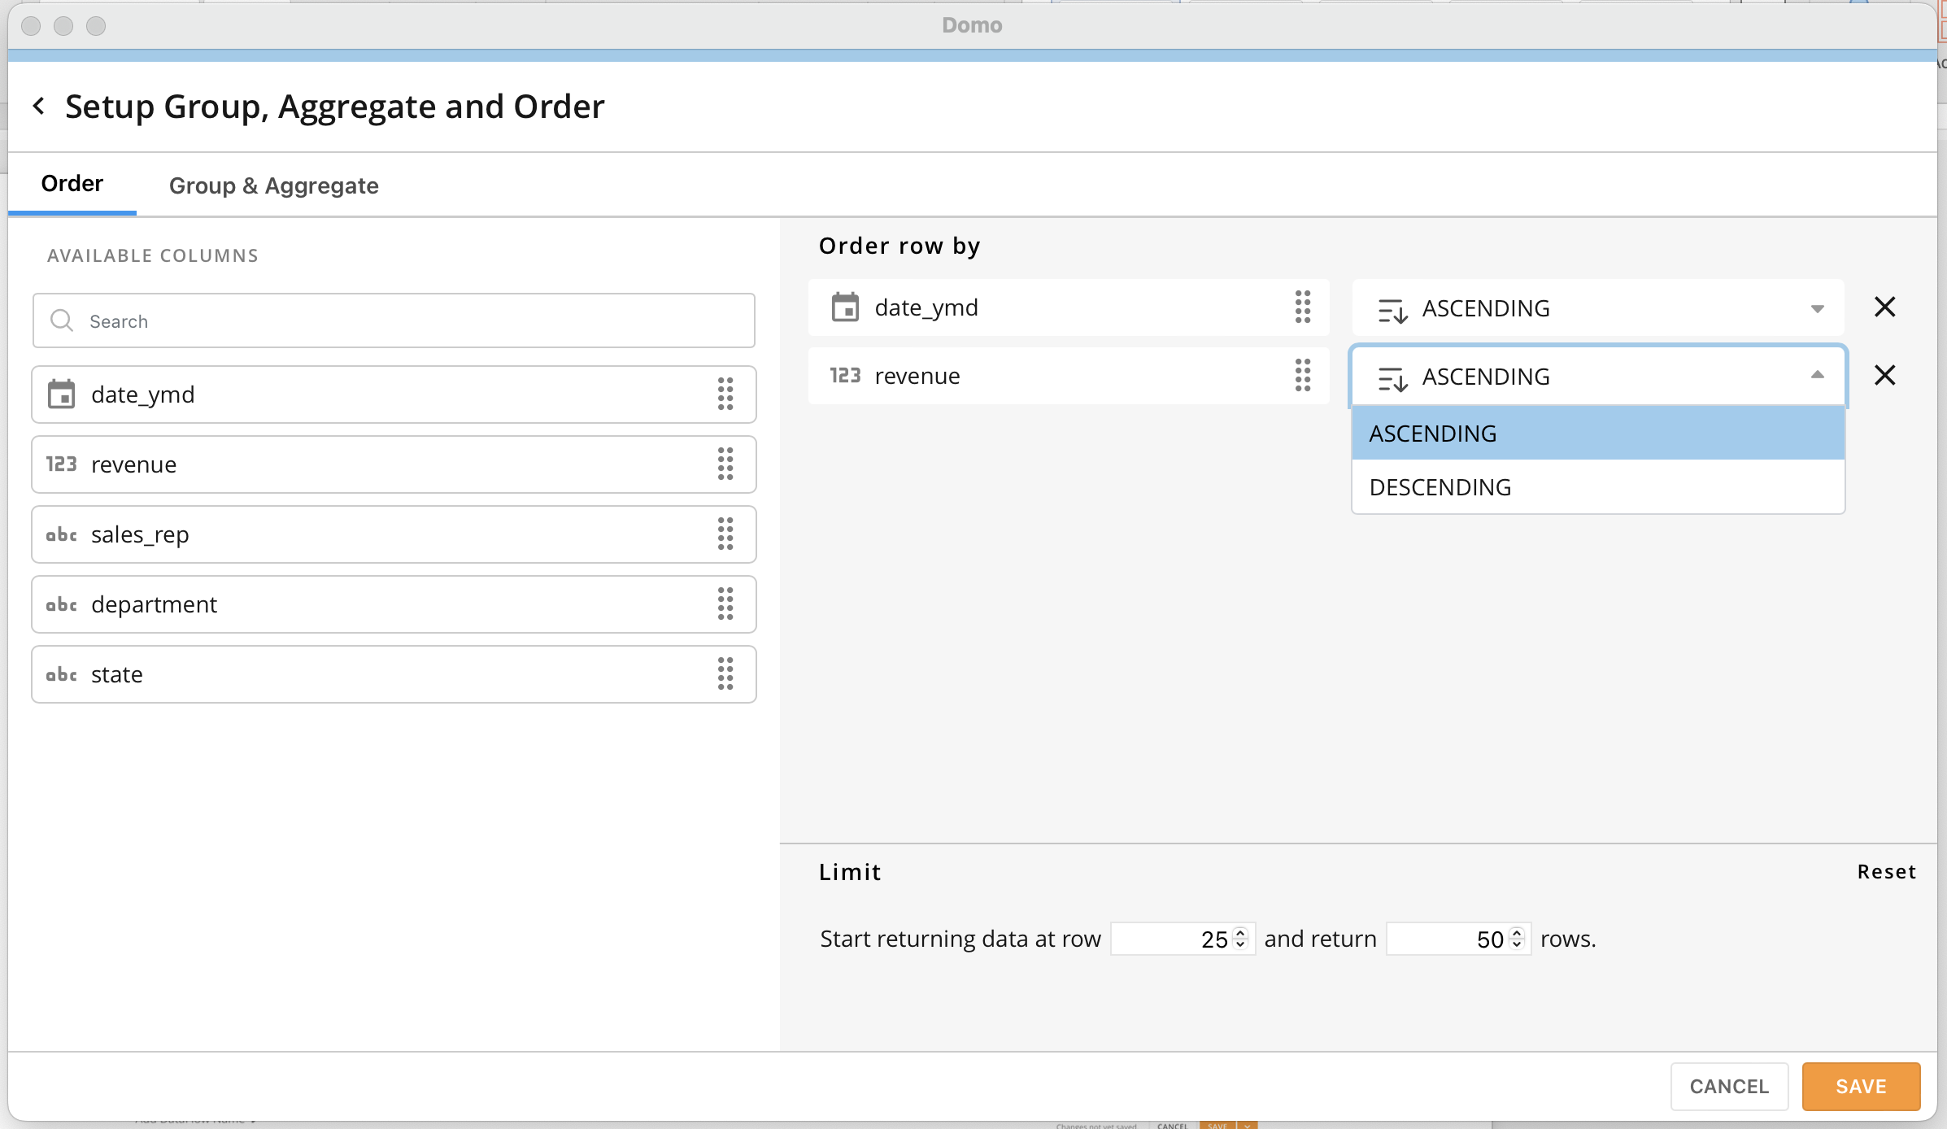Viewport: 1947px width, 1129px height.
Task: Switch to Group & Aggregate tab
Action: [273, 185]
